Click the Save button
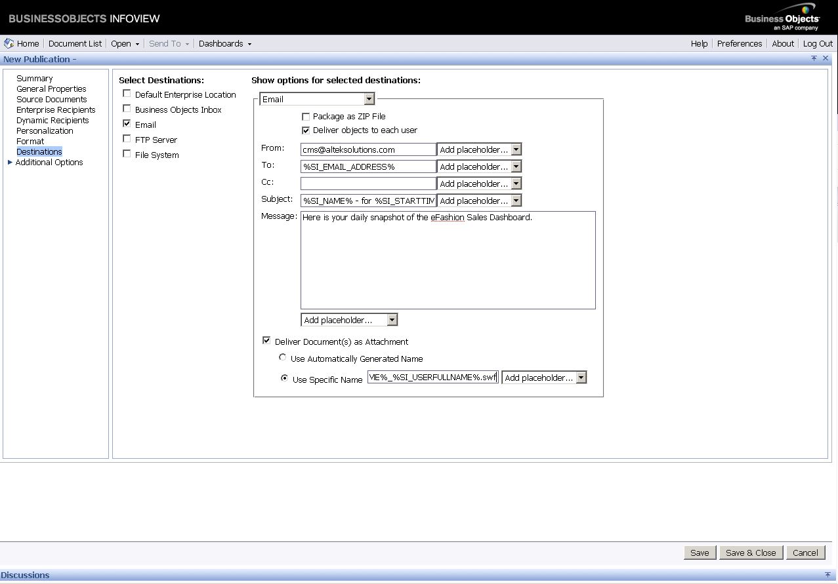838x584 pixels. [700, 553]
